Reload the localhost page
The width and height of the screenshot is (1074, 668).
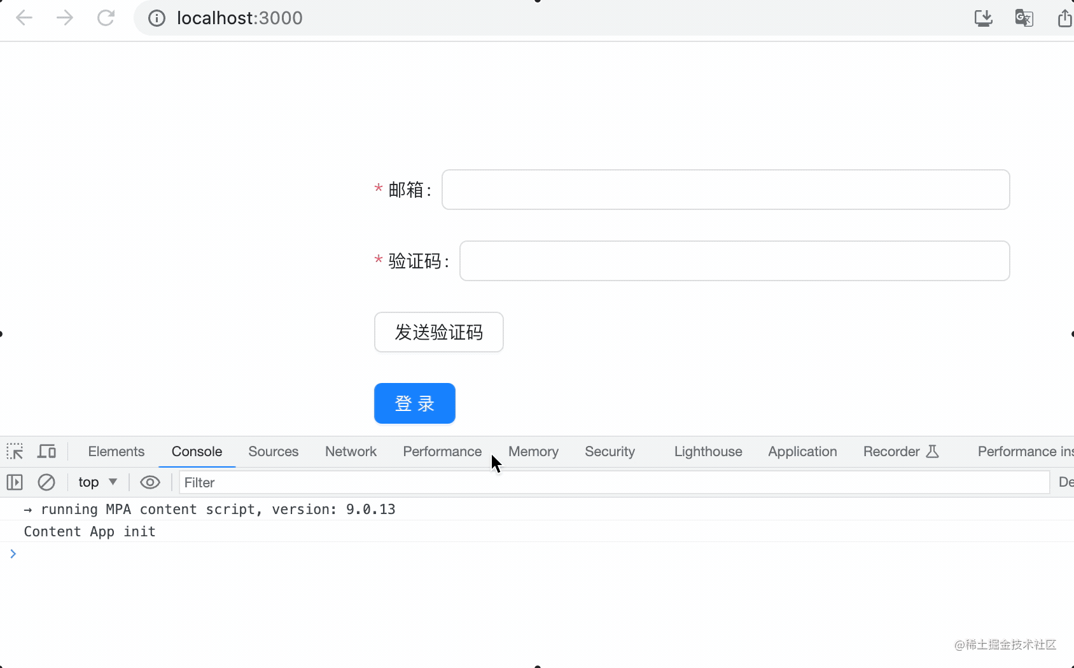coord(106,18)
